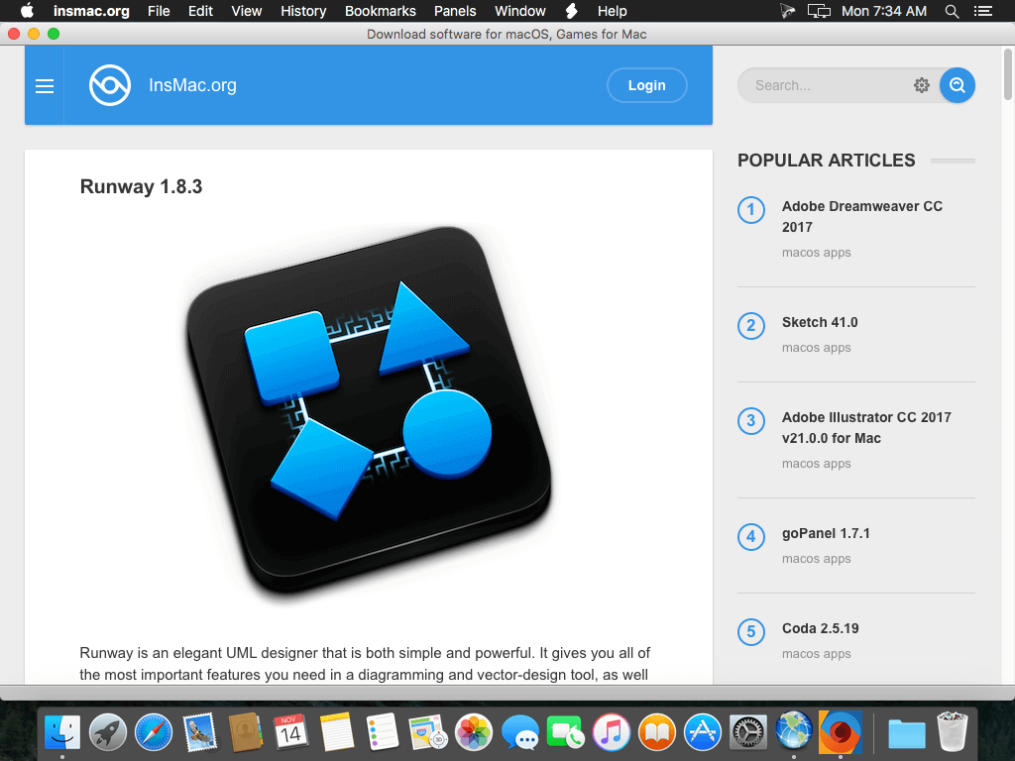Open Adobe Illustrator CC 2017 article
Viewport: 1015px width, 761px height.
866,428
